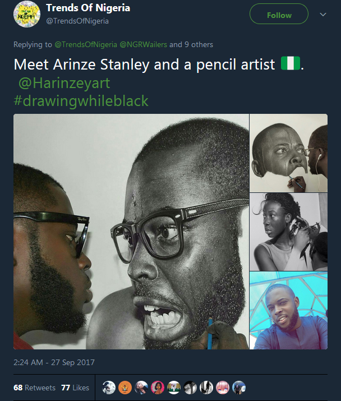This screenshot has width=341, height=401.
Task: Open the large pencil portrait with glasses
Action: (x=131, y=232)
